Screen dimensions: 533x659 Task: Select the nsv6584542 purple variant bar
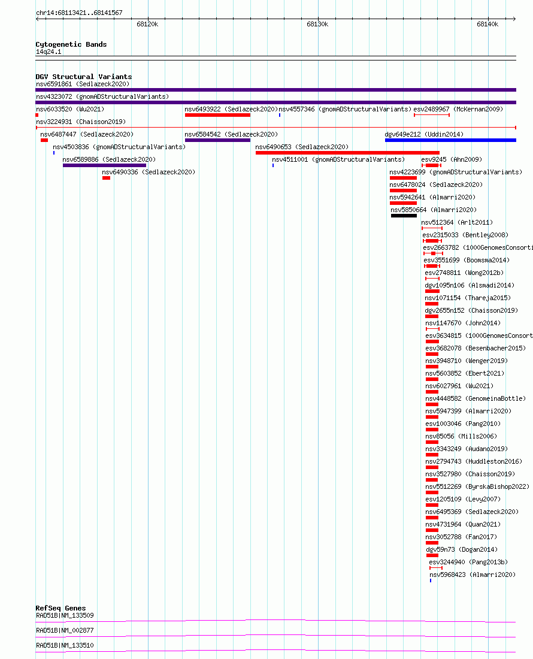[217, 140]
